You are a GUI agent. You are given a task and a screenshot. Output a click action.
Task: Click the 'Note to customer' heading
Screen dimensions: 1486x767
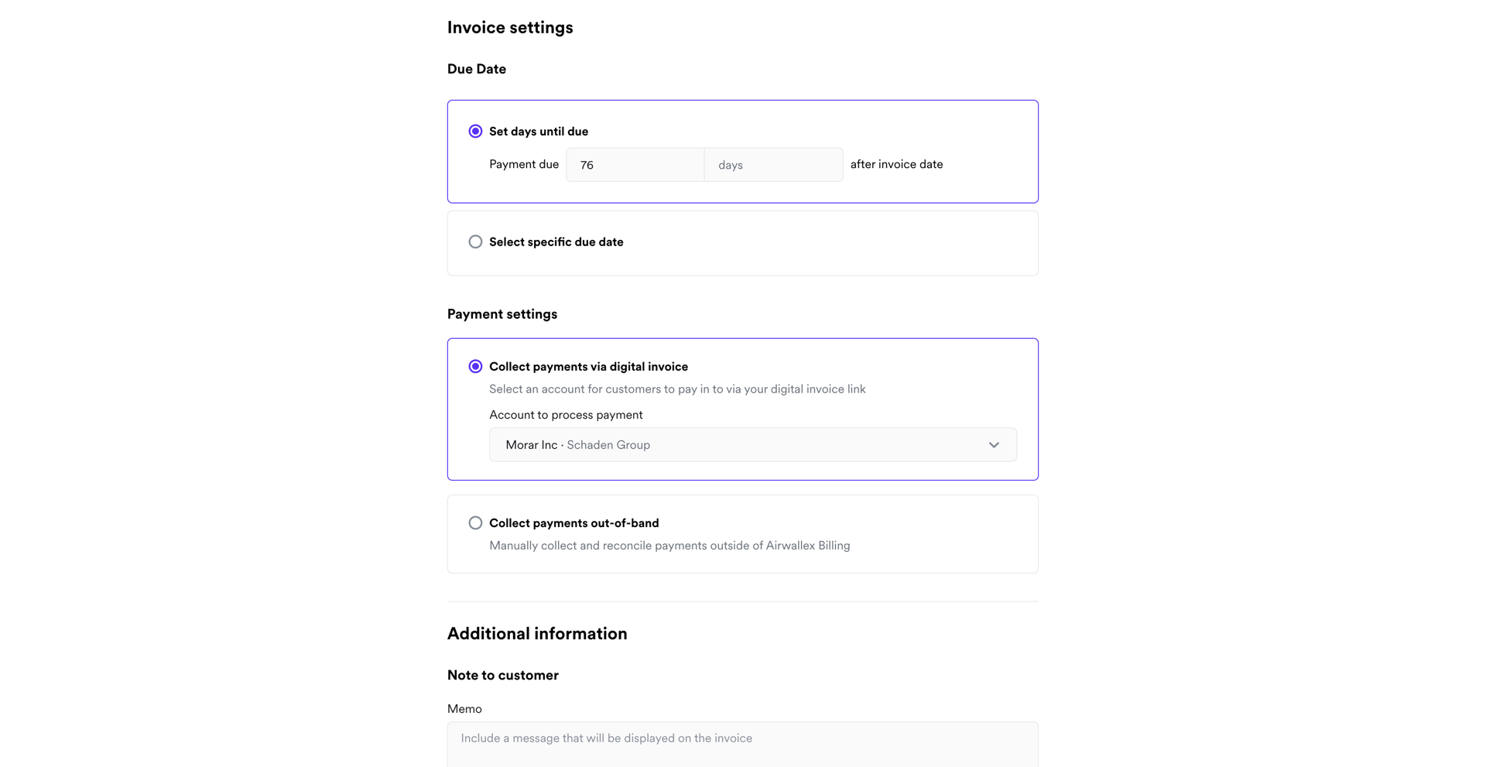coord(502,675)
